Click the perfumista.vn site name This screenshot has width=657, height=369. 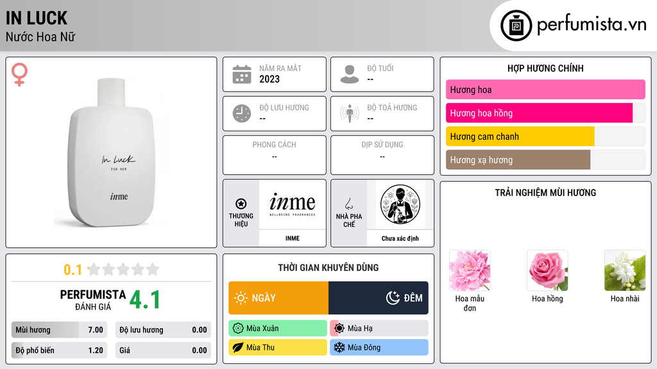point(591,25)
